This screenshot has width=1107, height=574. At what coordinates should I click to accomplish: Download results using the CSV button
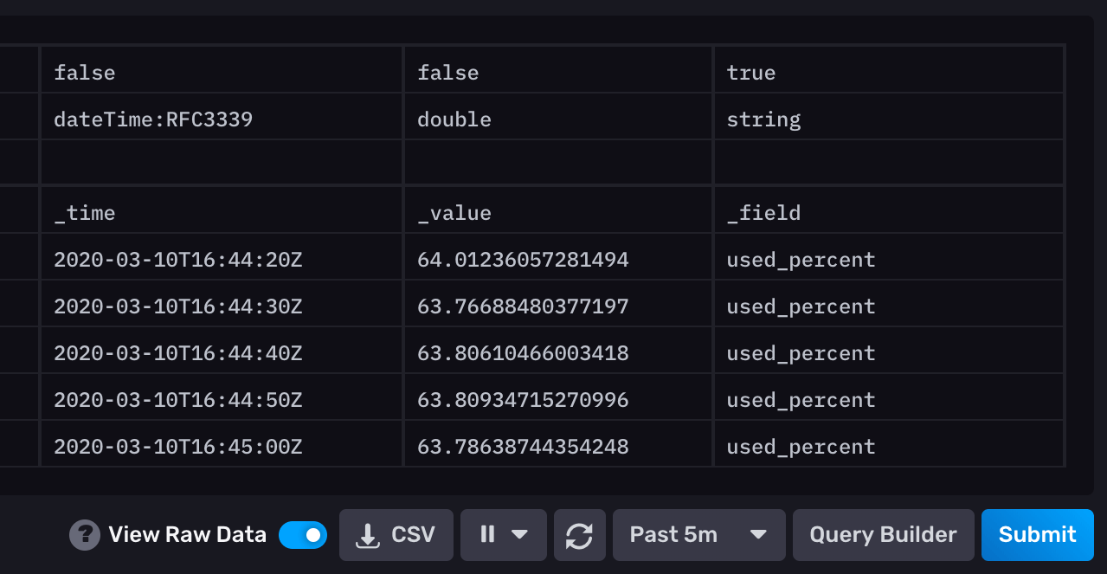(x=396, y=535)
